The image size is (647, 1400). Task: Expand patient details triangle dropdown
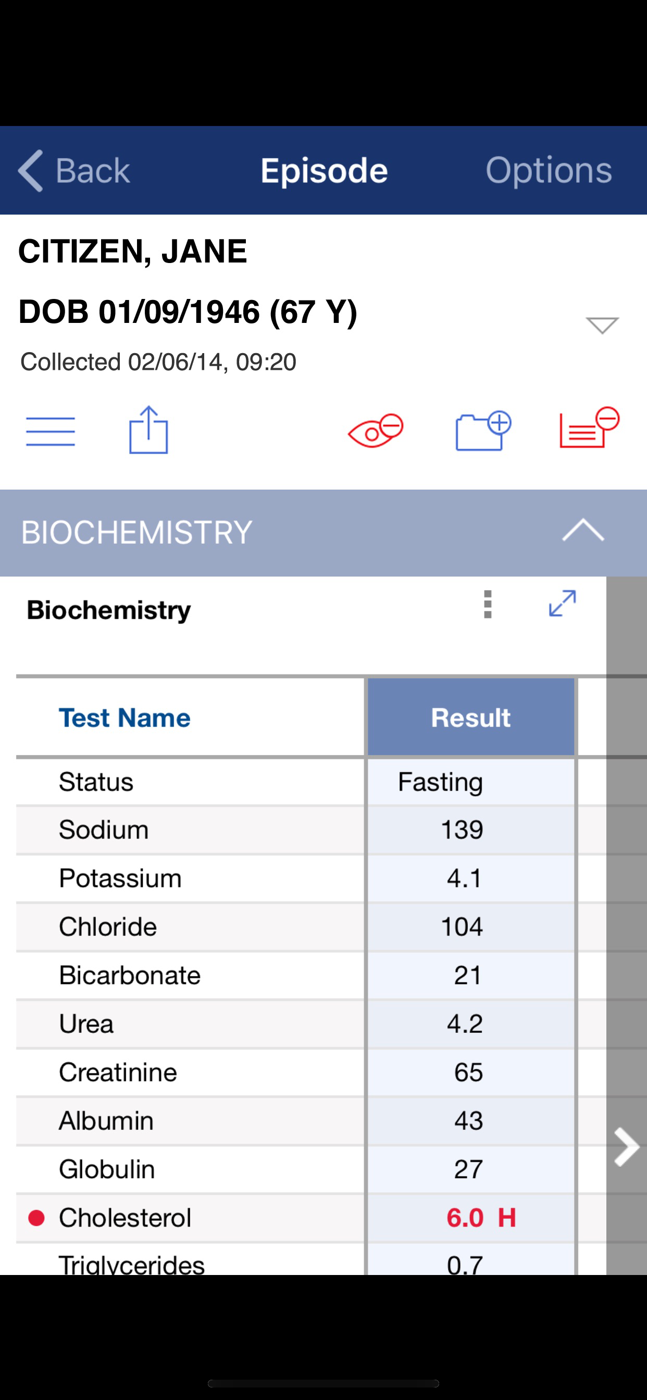(x=602, y=325)
